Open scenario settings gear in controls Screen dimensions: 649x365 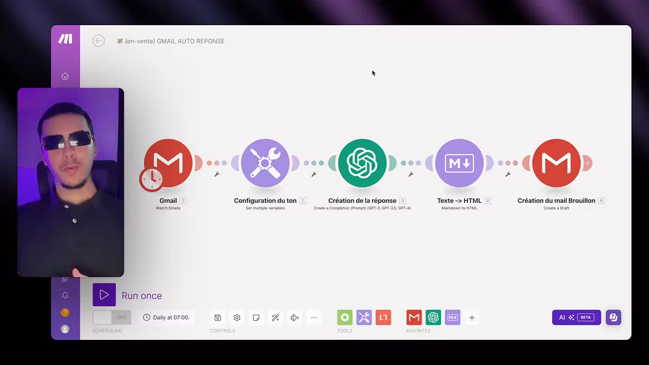pos(237,318)
